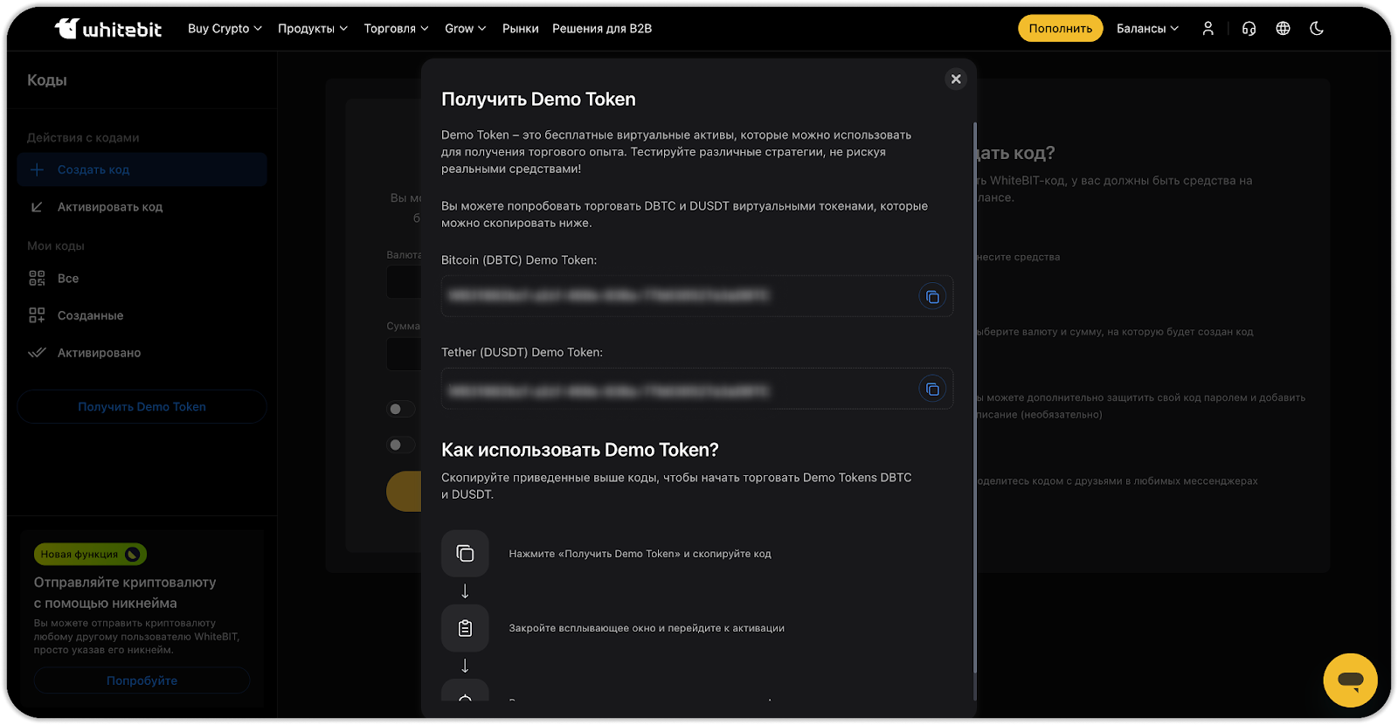
Task: Close the Demo Token popup
Action: [x=956, y=79]
